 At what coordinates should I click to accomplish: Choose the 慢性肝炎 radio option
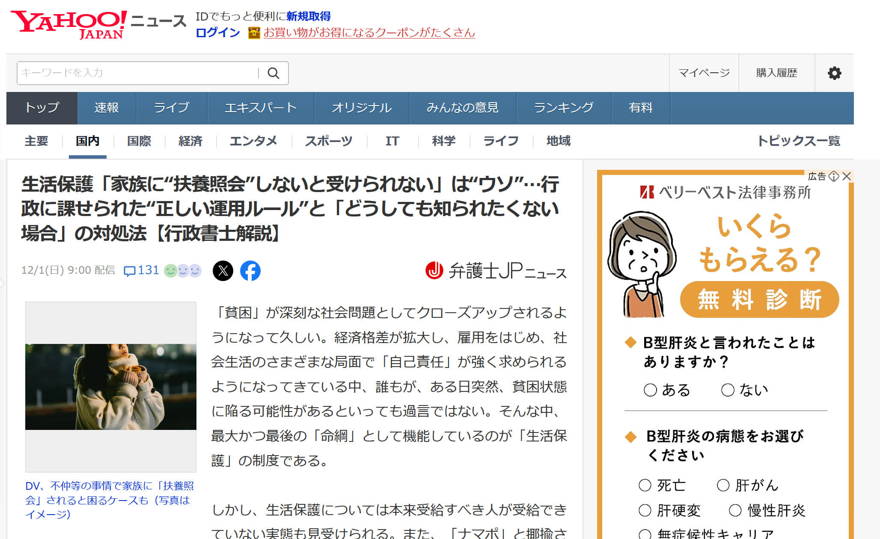point(735,510)
